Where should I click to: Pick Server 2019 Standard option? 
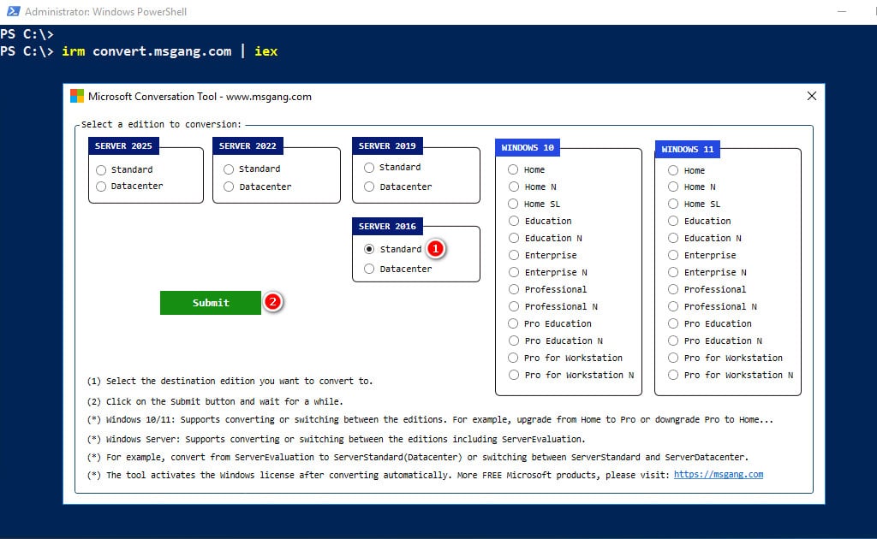369,167
